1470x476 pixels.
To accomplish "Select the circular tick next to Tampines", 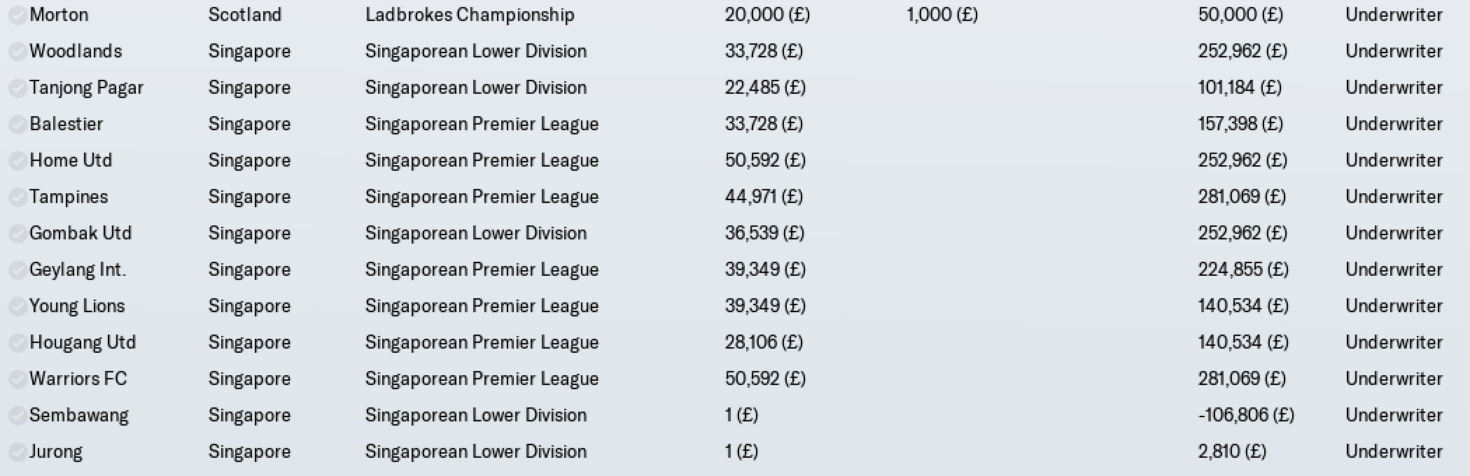I will 17,197.
